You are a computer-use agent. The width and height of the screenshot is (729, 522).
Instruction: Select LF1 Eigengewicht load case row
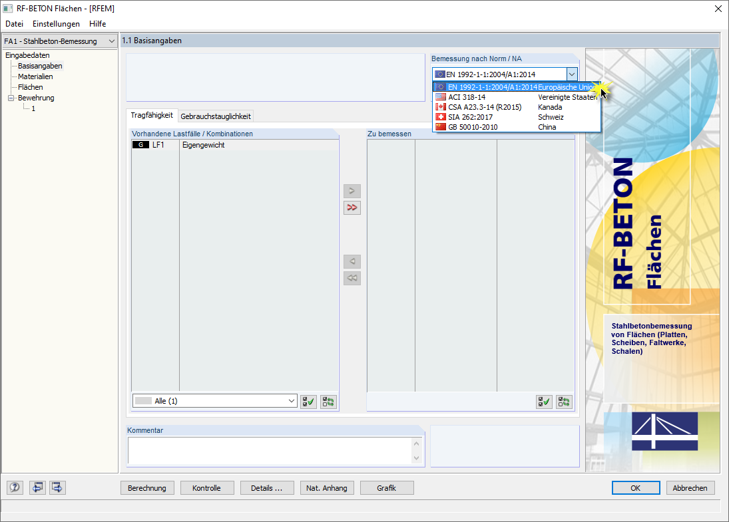[x=235, y=145]
